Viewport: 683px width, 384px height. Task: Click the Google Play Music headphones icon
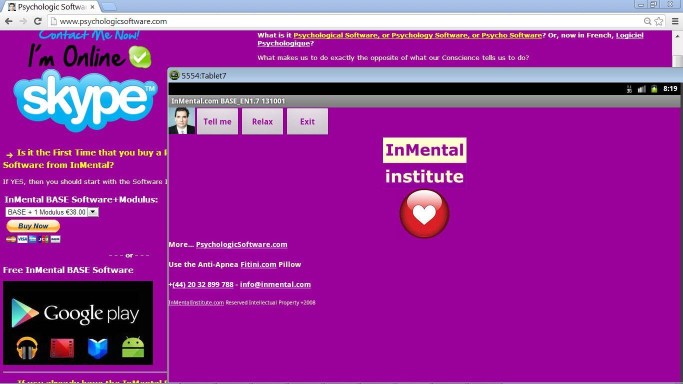(x=27, y=347)
